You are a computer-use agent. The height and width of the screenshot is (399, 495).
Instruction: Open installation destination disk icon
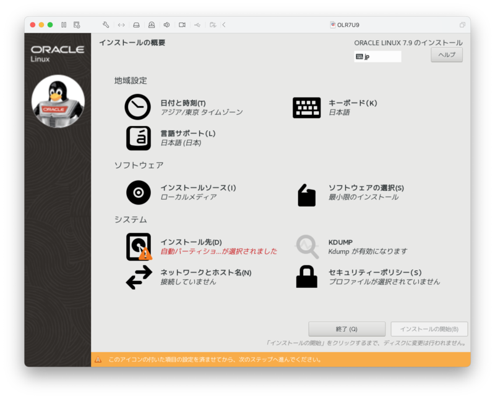click(x=139, y=247)
